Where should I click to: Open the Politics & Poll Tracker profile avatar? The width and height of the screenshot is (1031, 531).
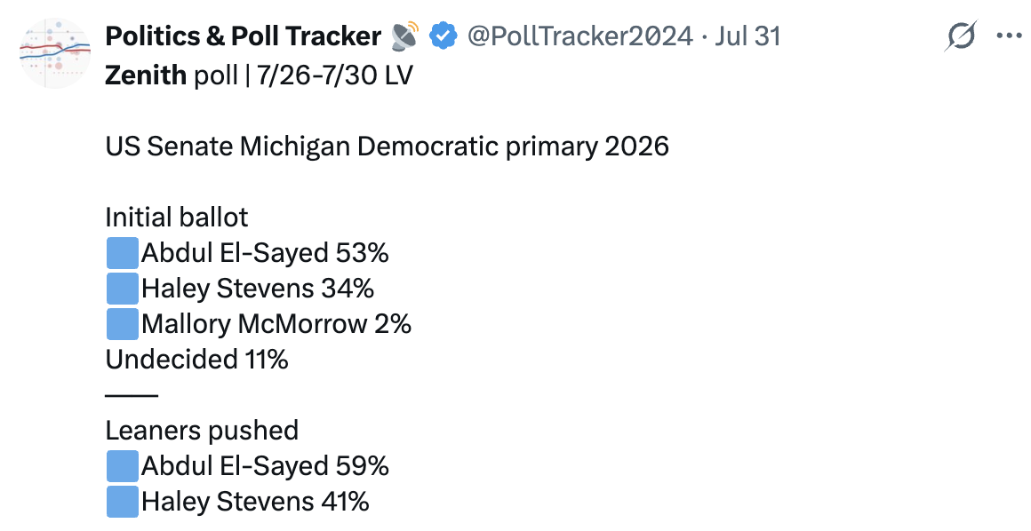(x=55, y=53)
